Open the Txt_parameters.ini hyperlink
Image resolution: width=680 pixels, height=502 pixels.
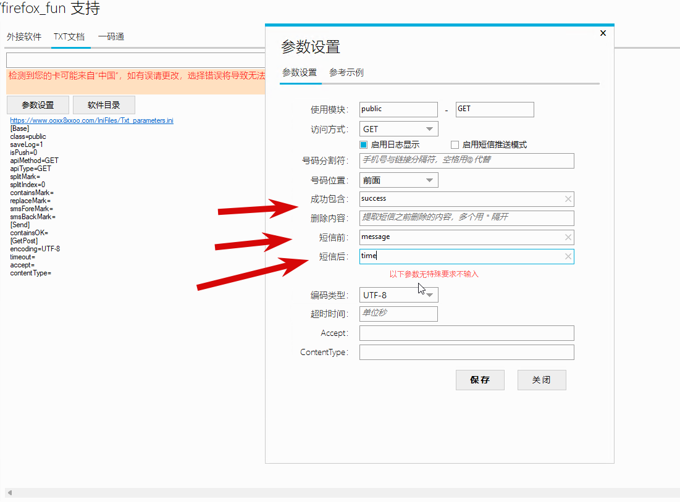coord(91,120)
